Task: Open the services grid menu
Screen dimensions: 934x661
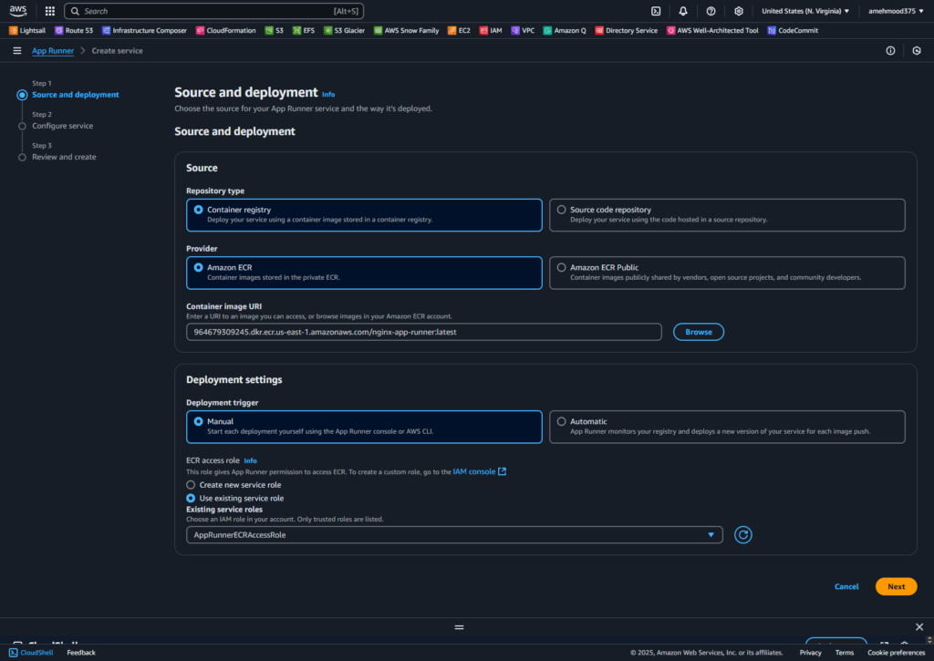Action: [x=50, y=11]
